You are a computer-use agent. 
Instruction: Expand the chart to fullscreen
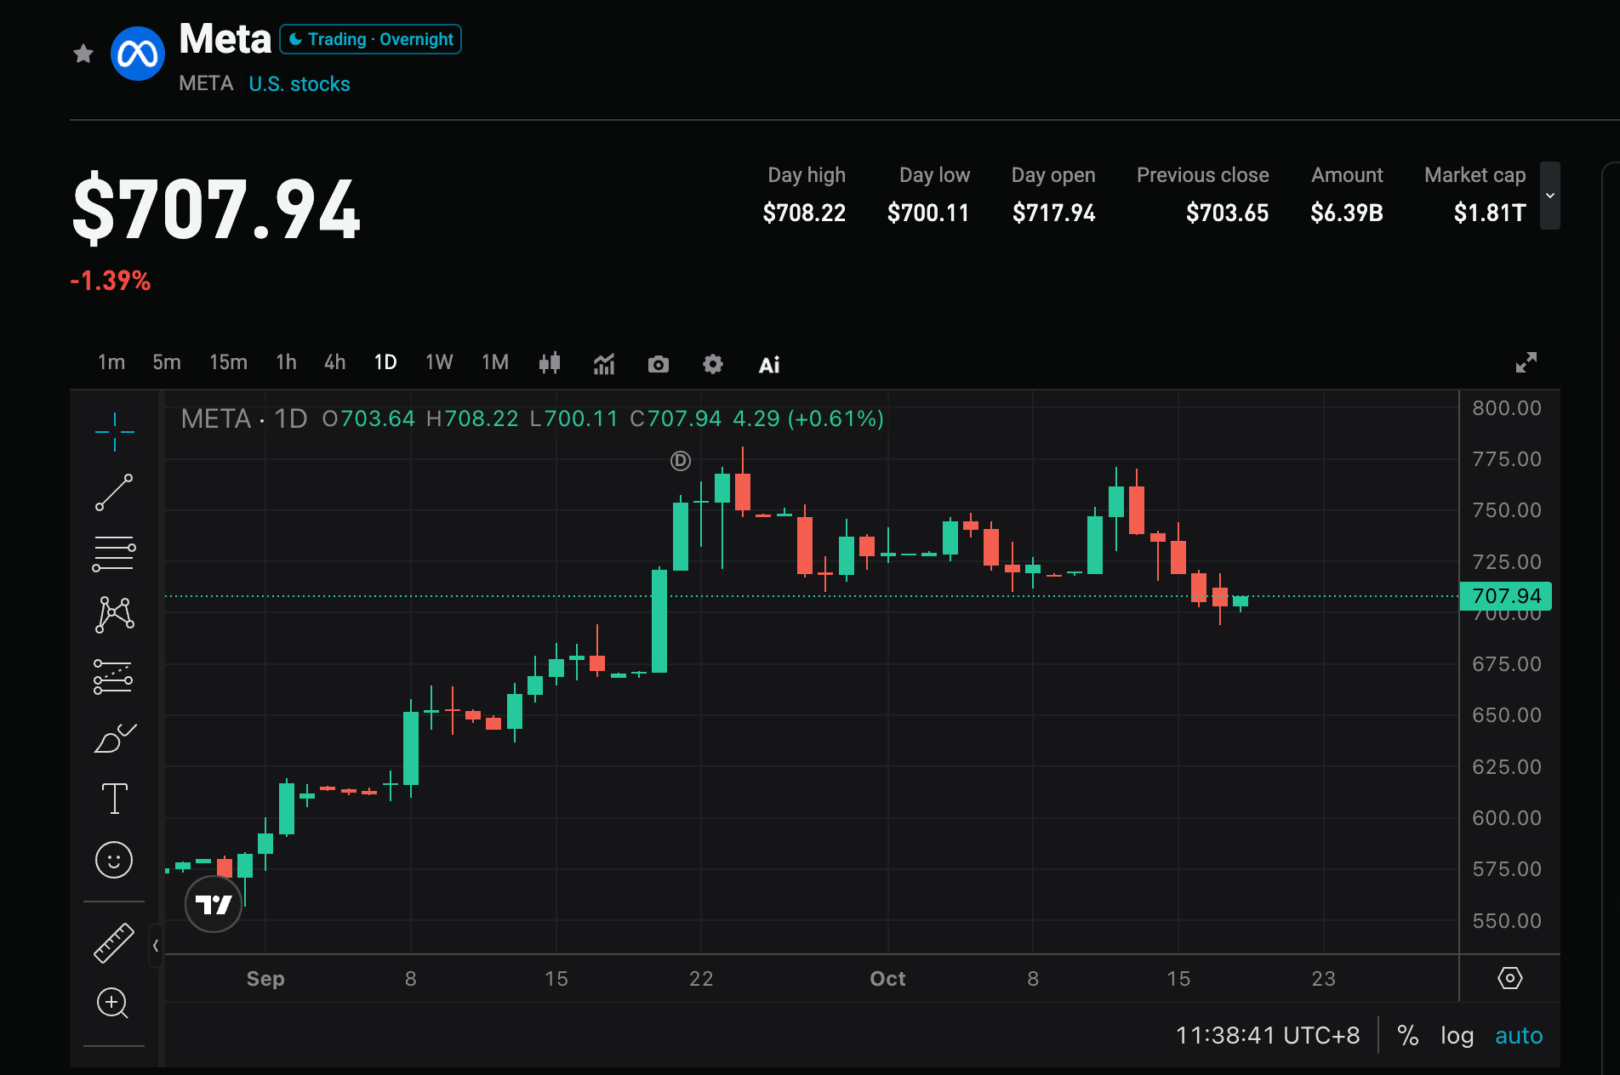point(1526,362)
